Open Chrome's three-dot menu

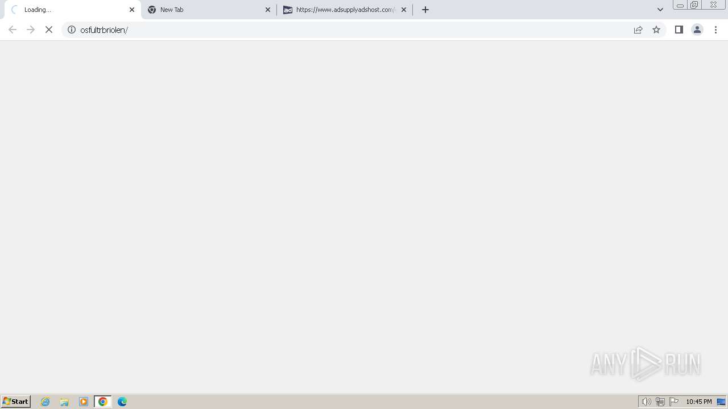coord(715,30)
